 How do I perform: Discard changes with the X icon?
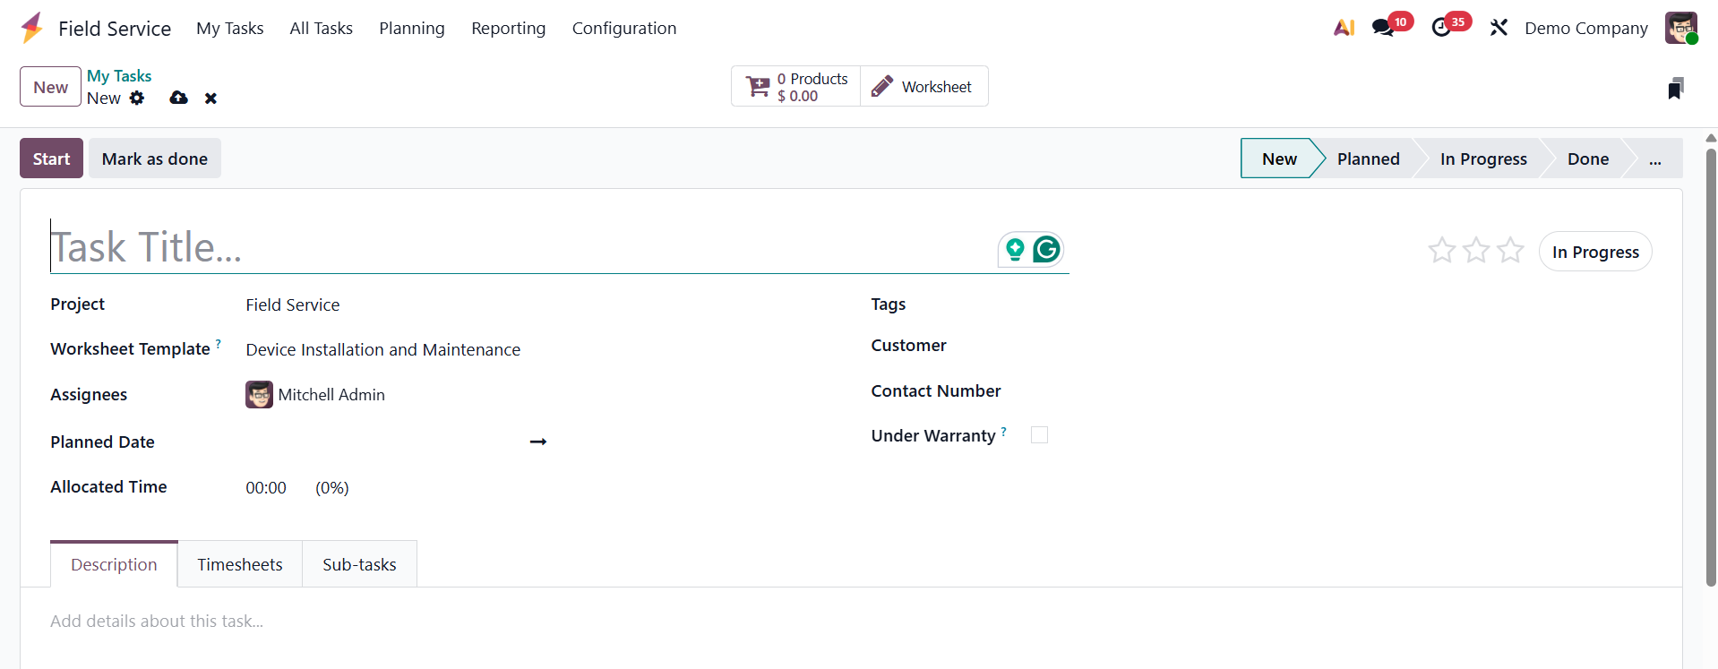[210, 99]
